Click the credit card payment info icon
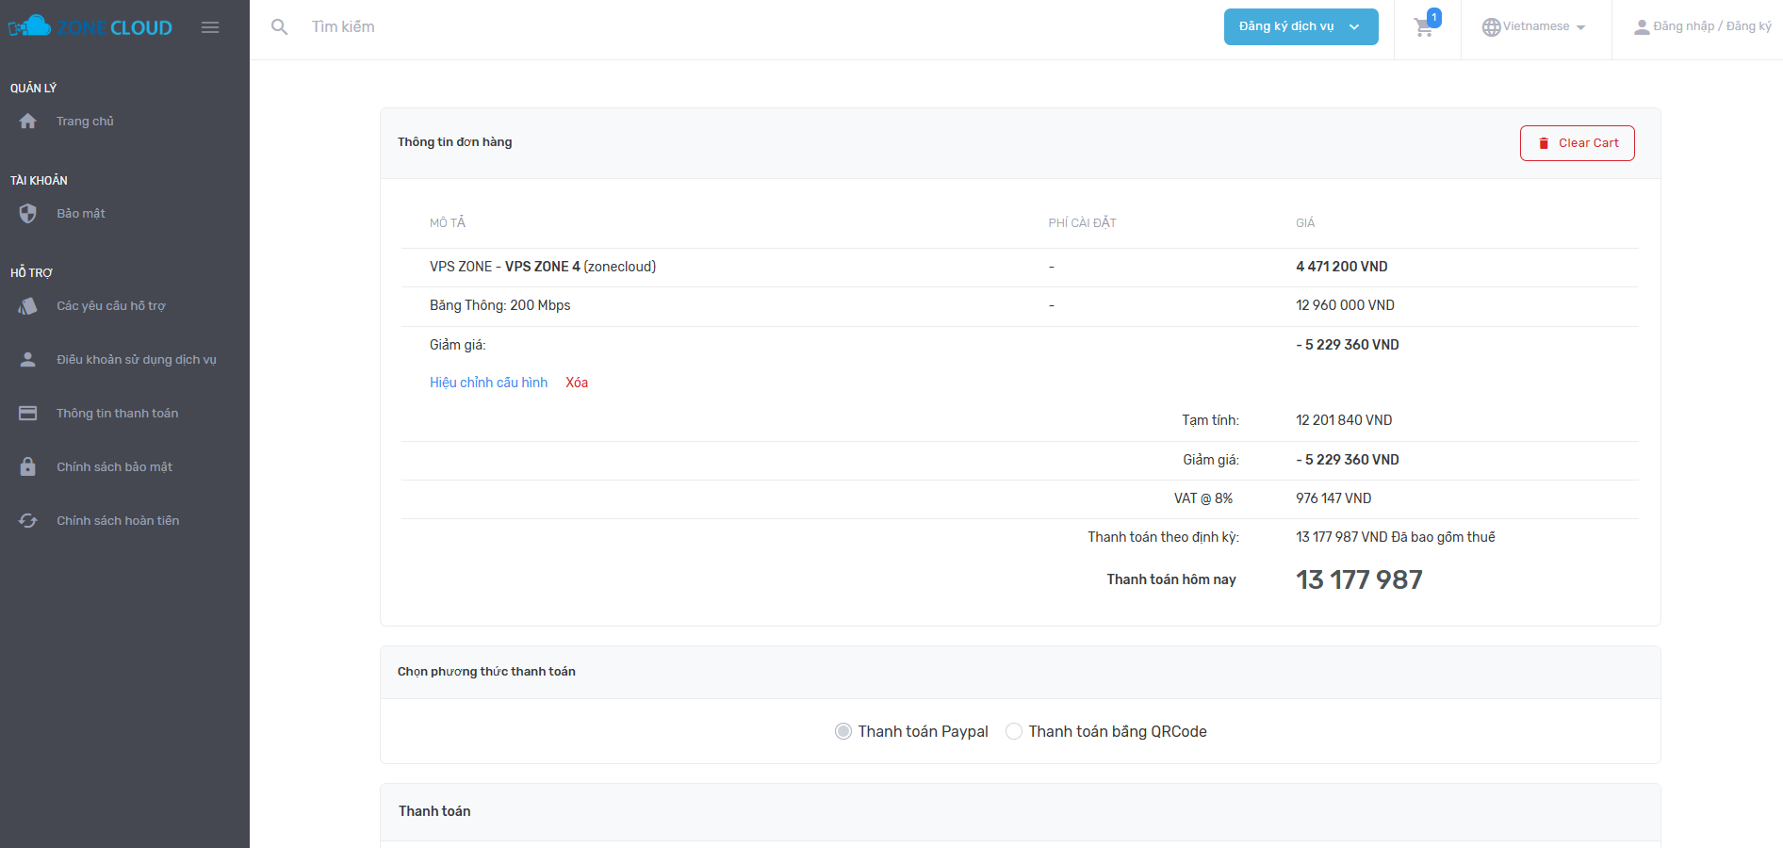The width and height of the screenshot is (1783, 848). [28, 414]
